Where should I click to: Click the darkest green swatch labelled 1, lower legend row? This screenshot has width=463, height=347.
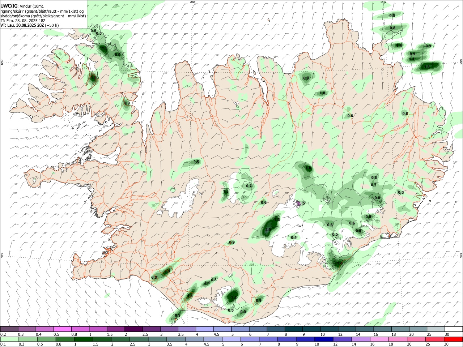point(84,339)
